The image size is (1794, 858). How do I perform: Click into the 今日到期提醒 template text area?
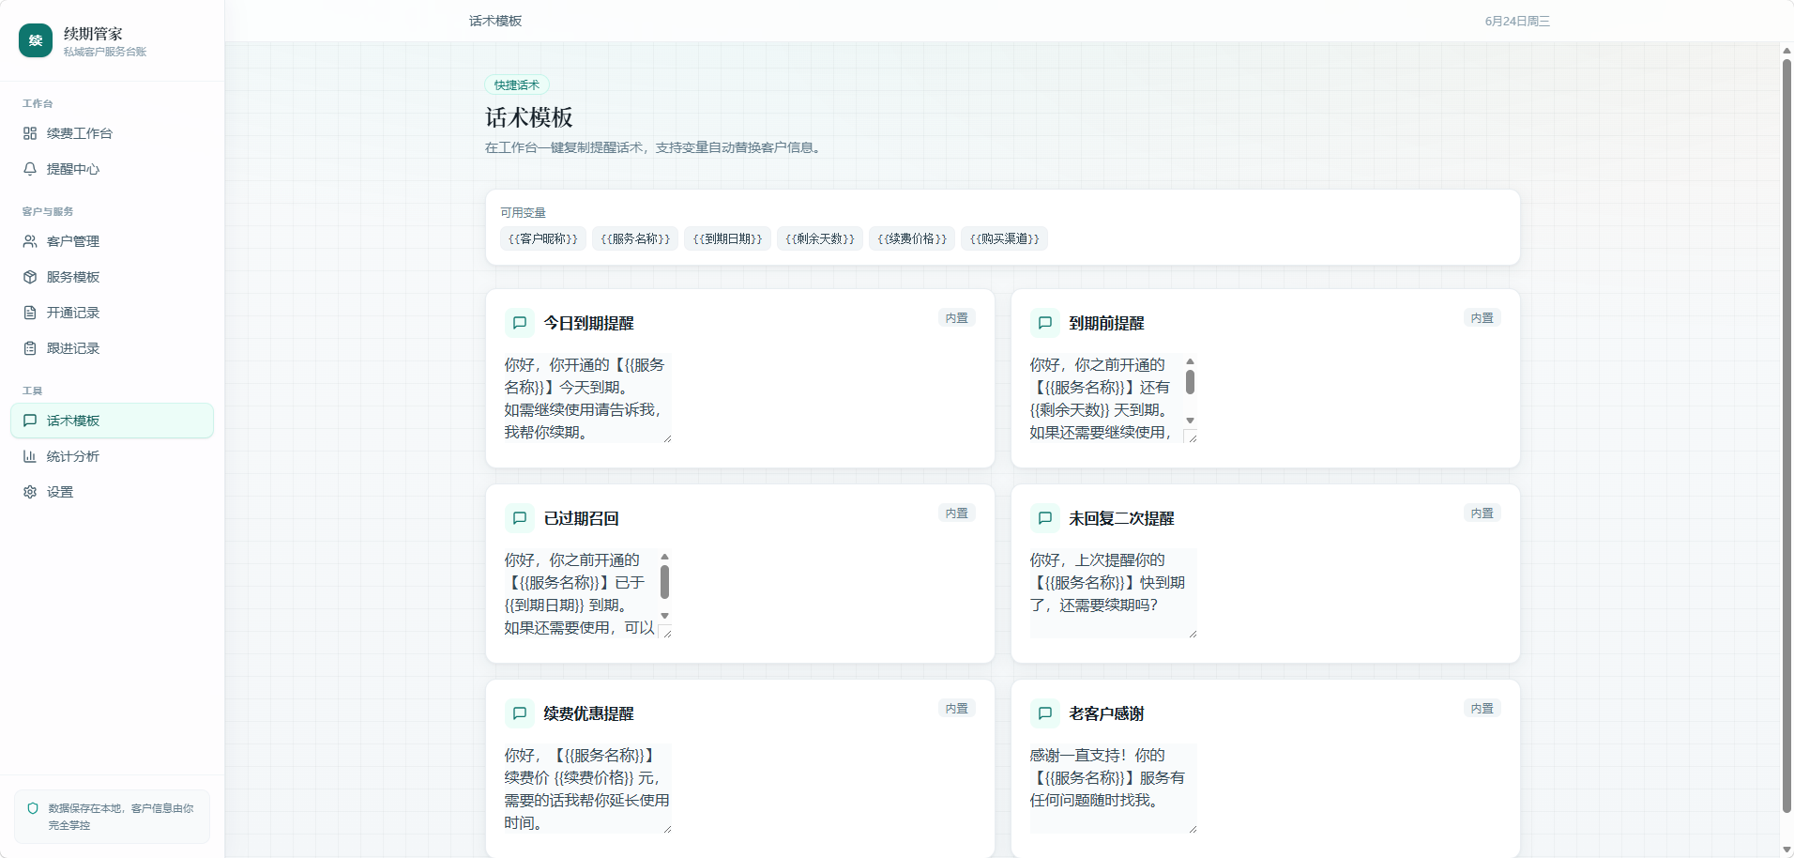[x=587, y=398]
